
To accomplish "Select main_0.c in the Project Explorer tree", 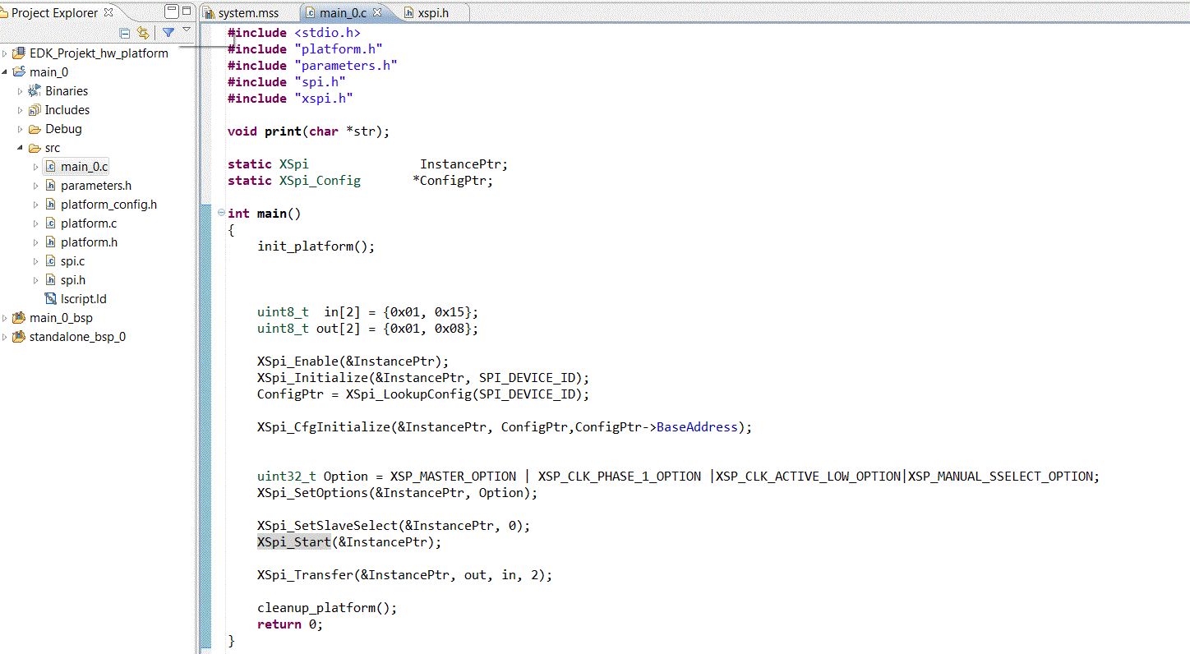I will [x=84, y=167].
